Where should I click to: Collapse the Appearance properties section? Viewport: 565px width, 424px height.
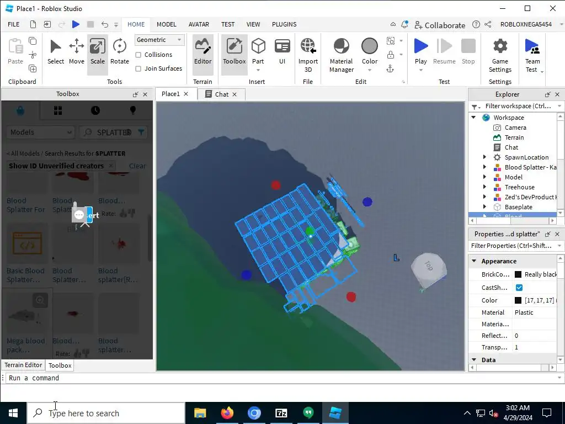pos(474,261)
